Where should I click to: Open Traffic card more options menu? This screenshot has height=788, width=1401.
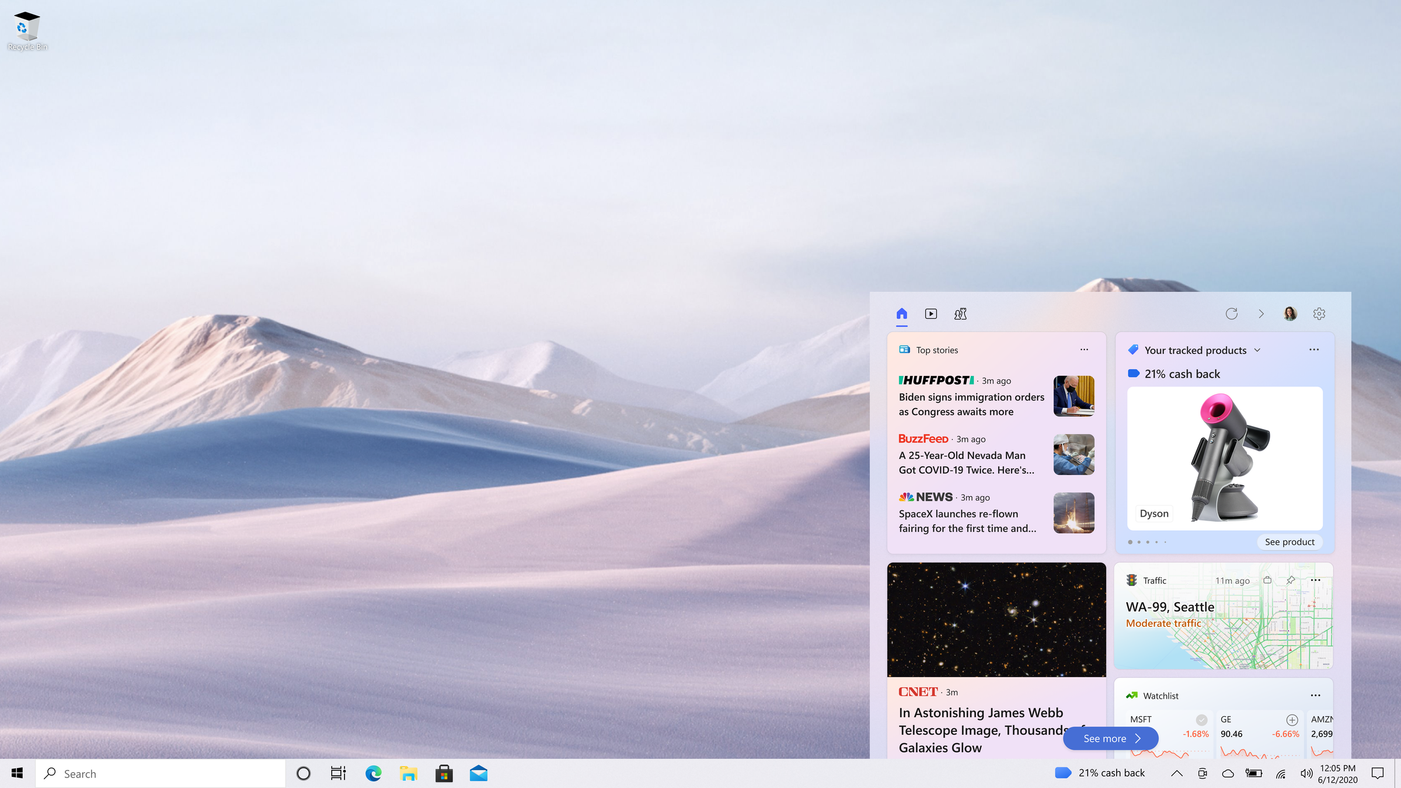click(1315, 580)
